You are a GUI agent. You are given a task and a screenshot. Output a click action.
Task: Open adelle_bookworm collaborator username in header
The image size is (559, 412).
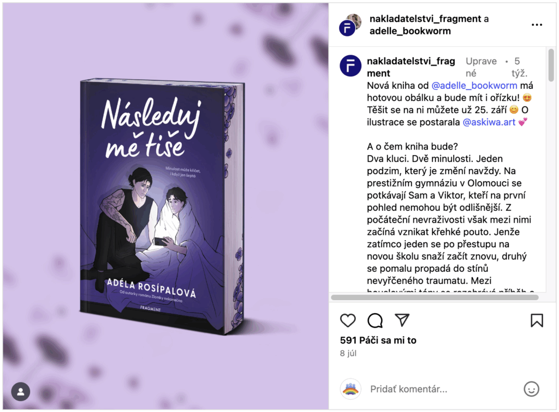pos(410,31)
